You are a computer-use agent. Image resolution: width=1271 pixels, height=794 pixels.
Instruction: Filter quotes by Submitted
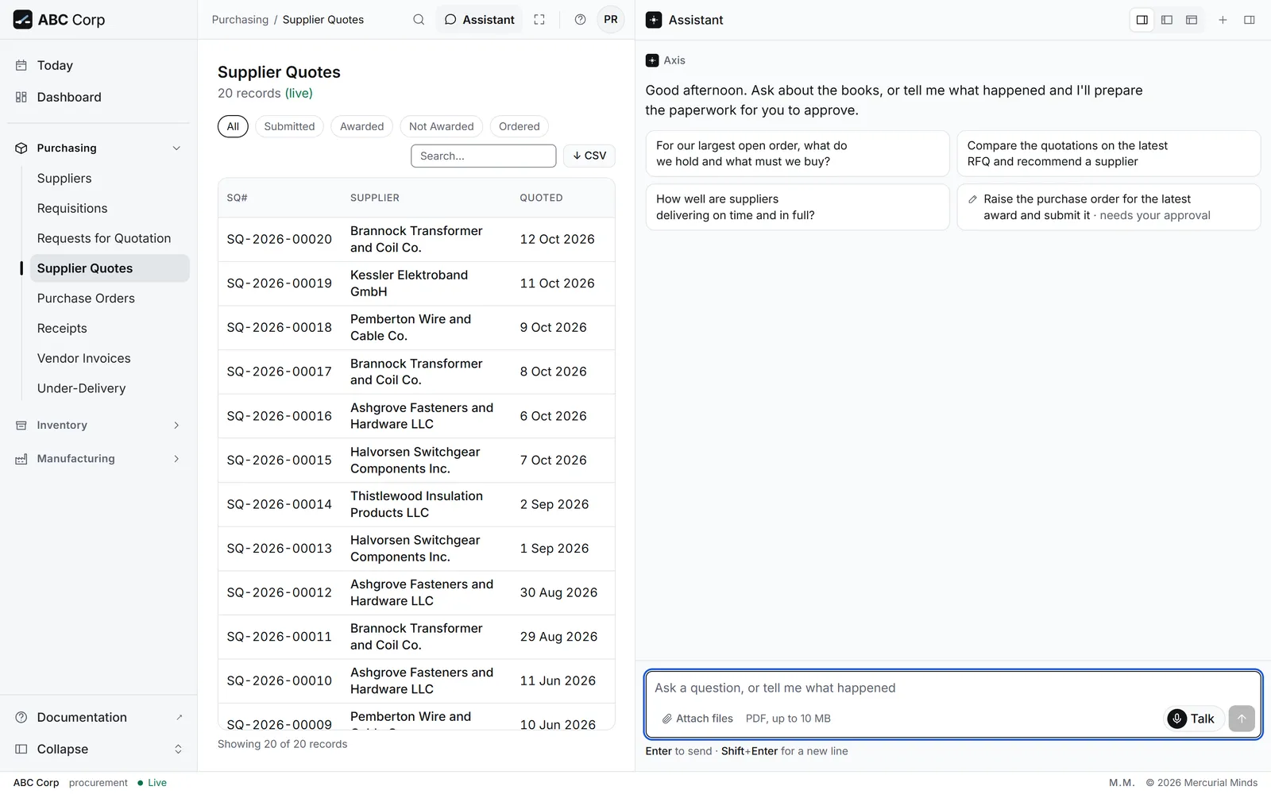point(289,126)
